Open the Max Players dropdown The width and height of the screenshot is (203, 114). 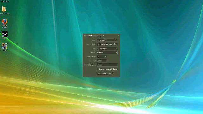coord(102,57)
